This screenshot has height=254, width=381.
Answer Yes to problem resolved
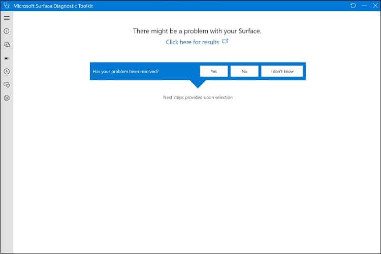coord(214,71)
